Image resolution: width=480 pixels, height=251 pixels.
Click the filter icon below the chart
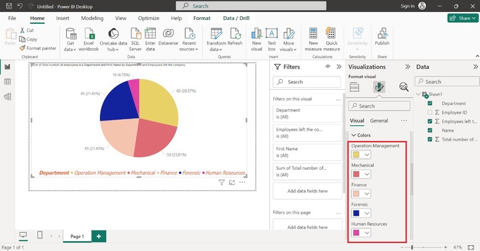(221, 182)
